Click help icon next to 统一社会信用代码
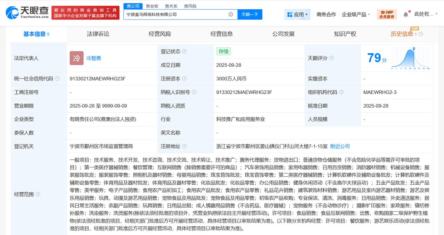The height and width of the screenshot is (235, 444). pos(57,79)
